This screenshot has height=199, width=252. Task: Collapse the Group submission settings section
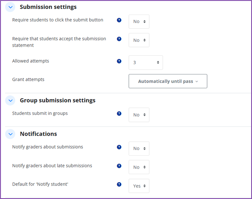click(x=10, y=100)
